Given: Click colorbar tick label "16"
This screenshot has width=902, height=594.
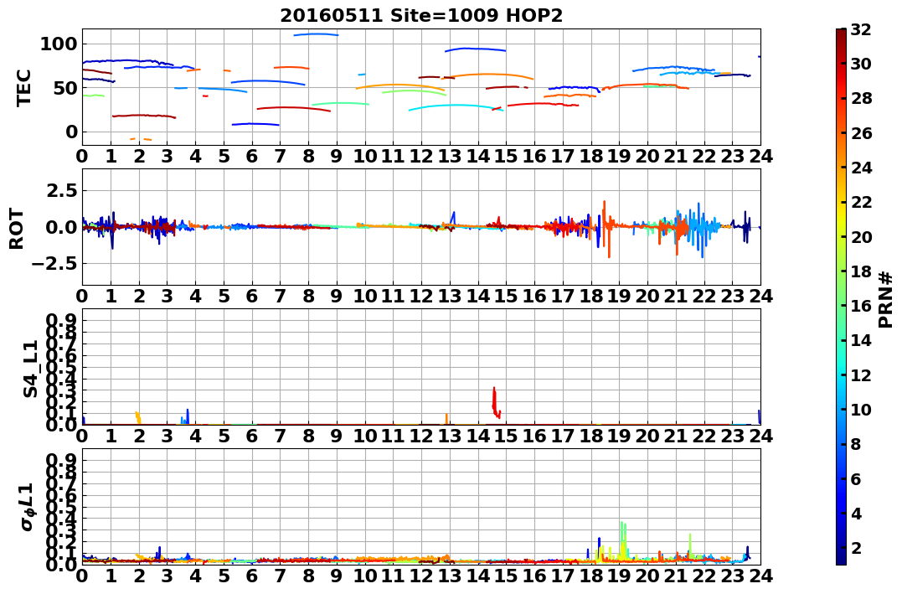Looking at the screenshot, I should (861, 306).
